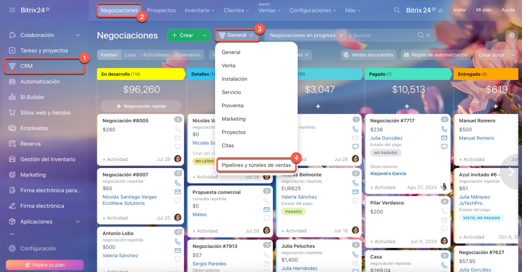The height and width of the screenshot is (272, 522).
Task: Open Reglas de automatización
Action: 436,55
